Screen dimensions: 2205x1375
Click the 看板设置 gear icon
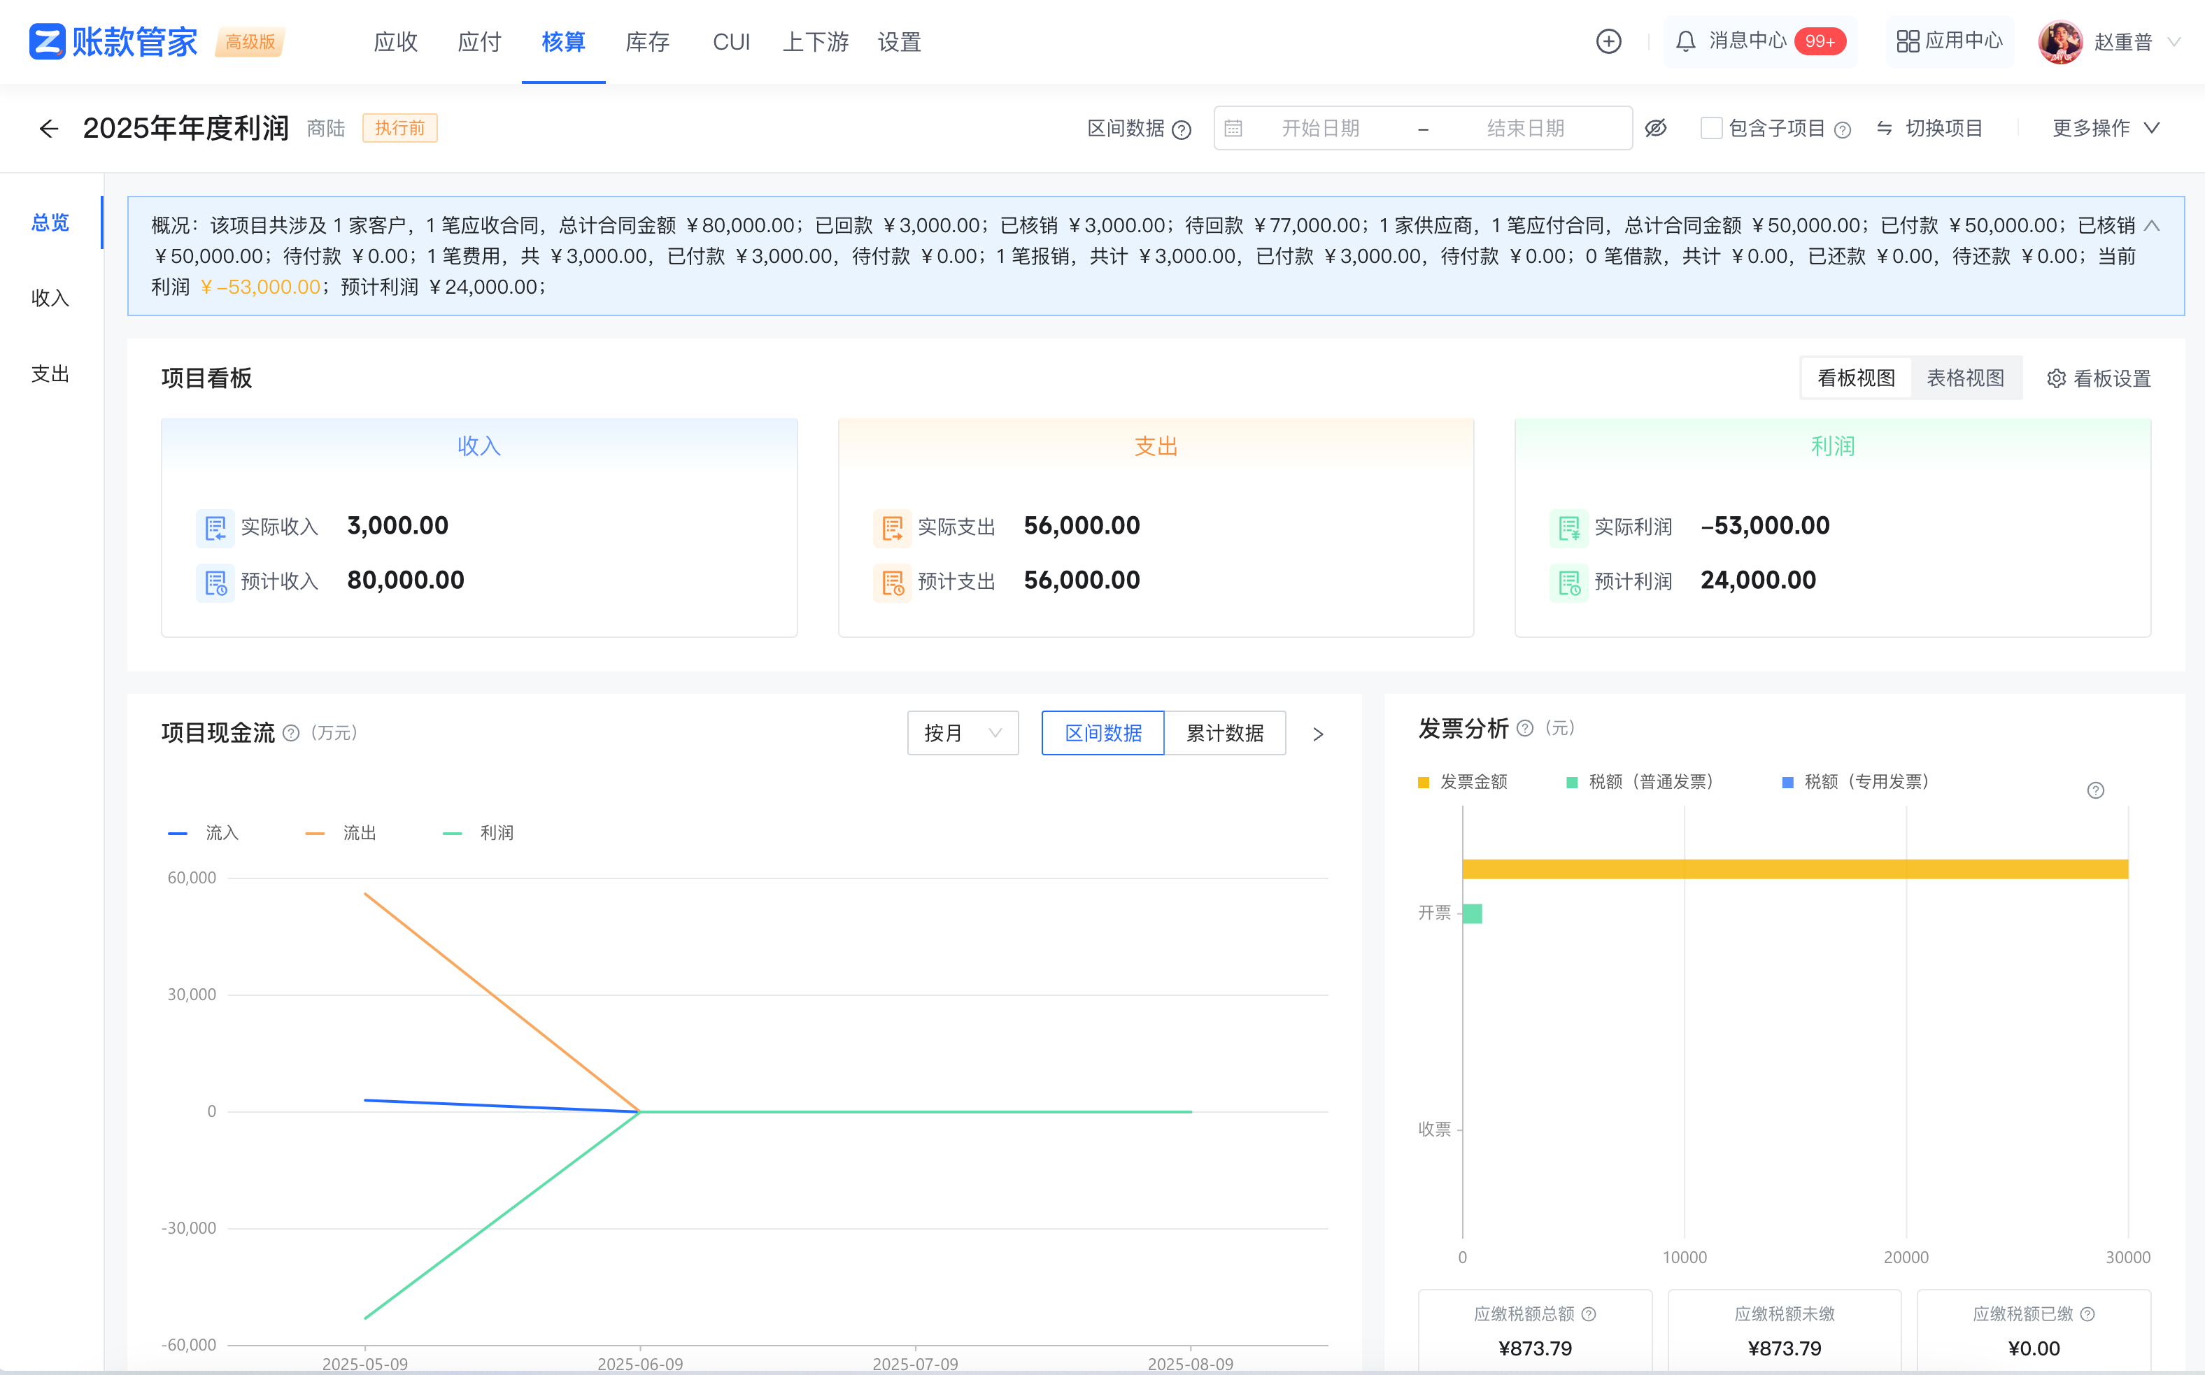pyautogui.click(x=2056, y=378)
